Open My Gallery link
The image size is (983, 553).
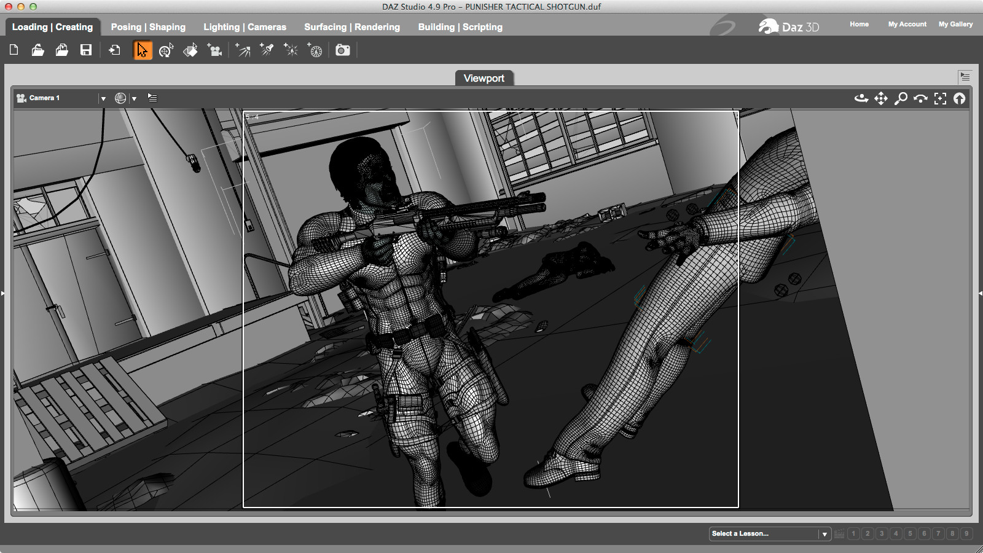(955, 24)
